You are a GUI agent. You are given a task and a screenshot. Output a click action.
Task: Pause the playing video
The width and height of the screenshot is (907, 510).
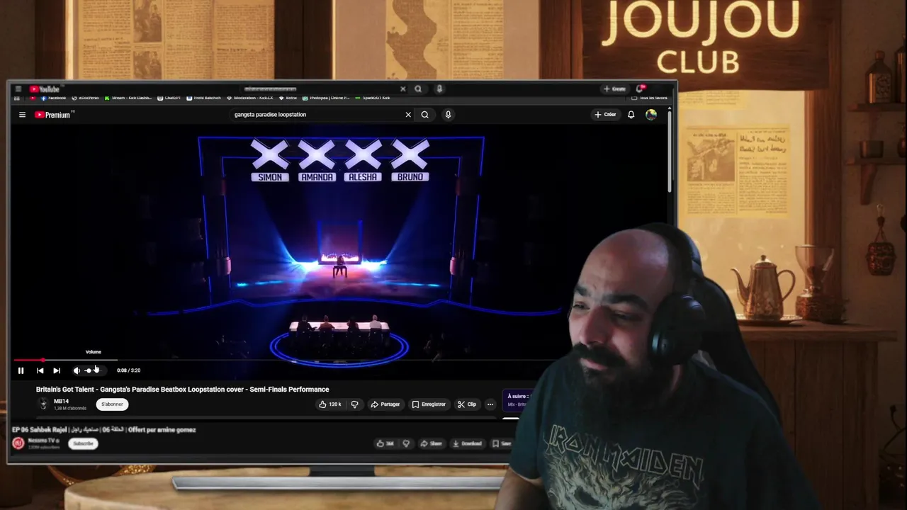[x=21, y=370]
